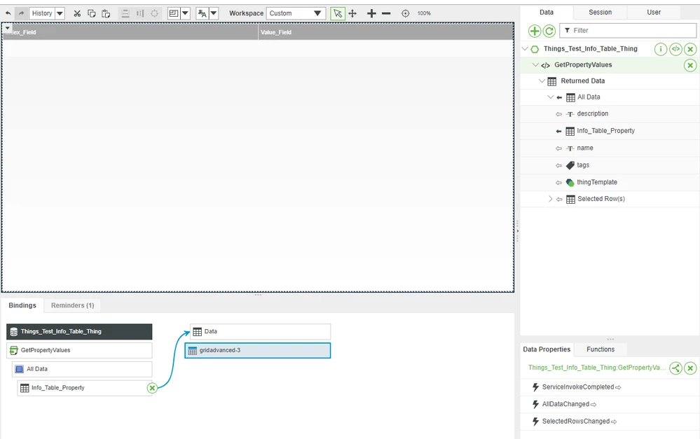Click green X in Data Properties header
This screenshot has width=700, height=439.
(x=690, y=368)
